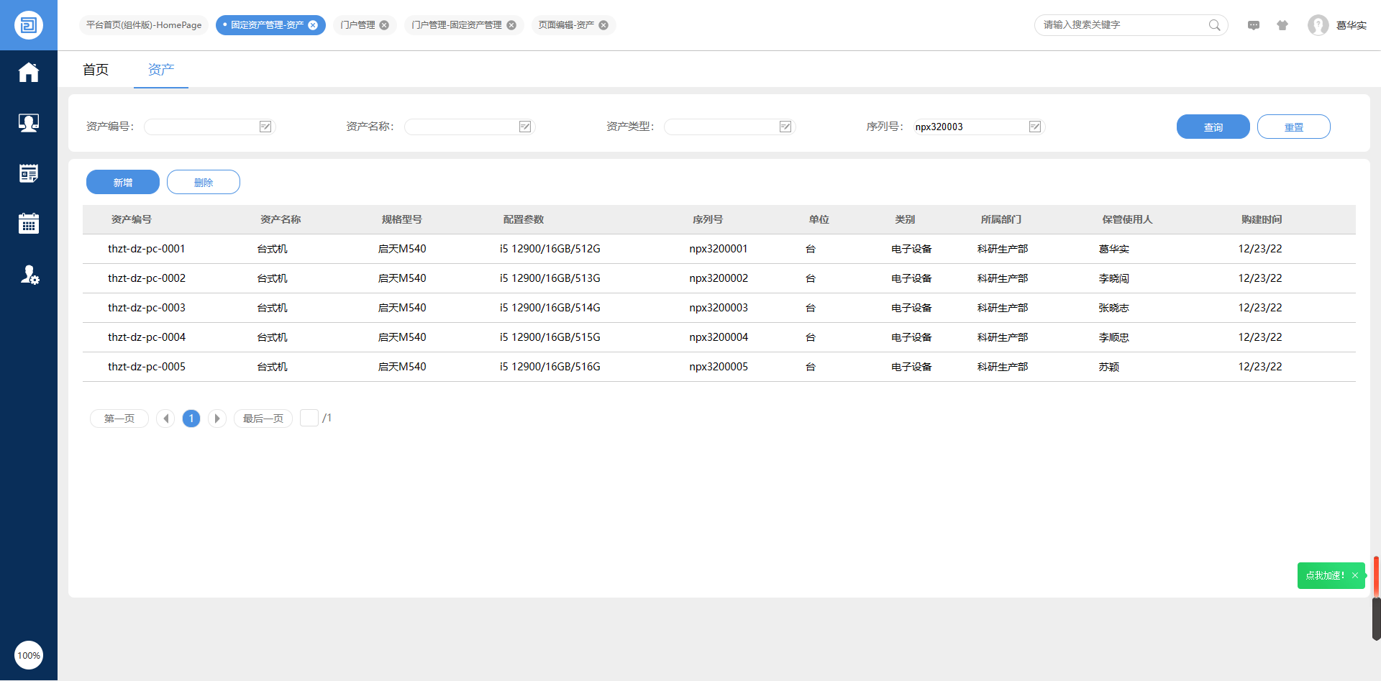
Task: Open the user monitor icon in sidebar
Action: coord(29,123)
